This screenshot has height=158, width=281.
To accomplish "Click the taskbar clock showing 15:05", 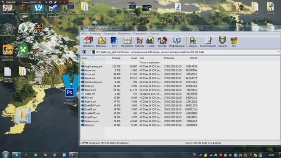I will (x=271, y=155).
